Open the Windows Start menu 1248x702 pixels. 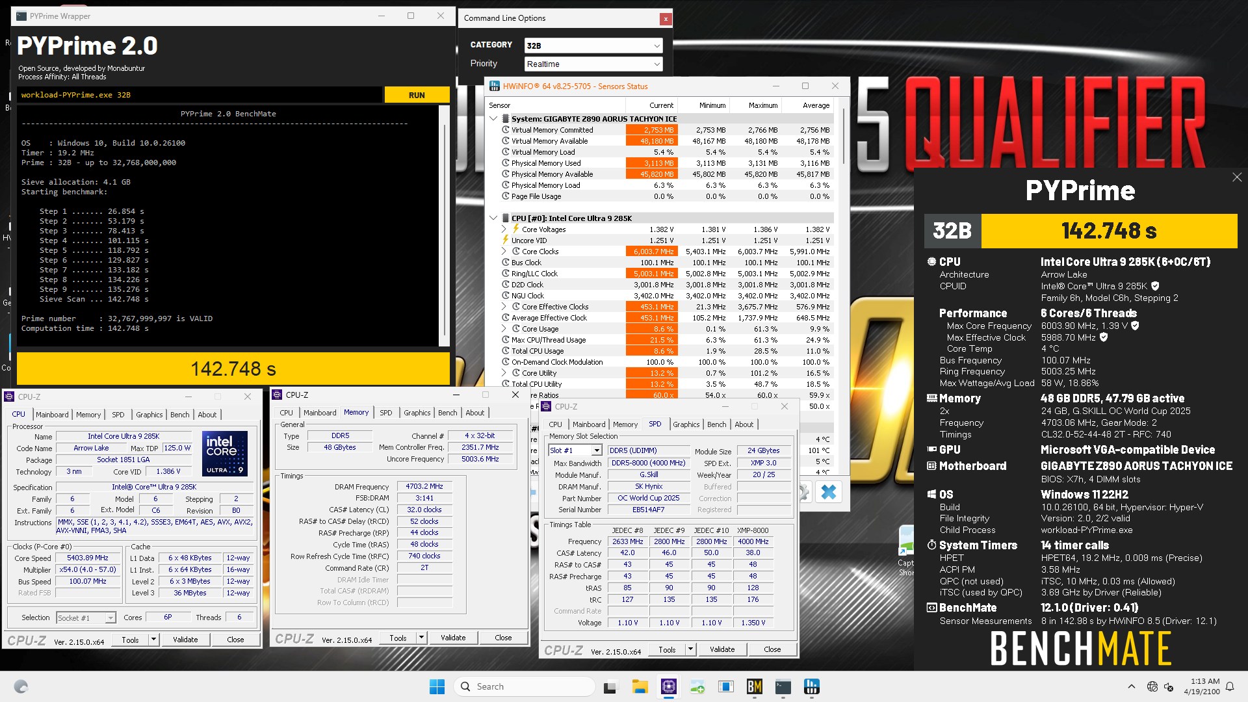pyautogui.click(x=437, y=686)
